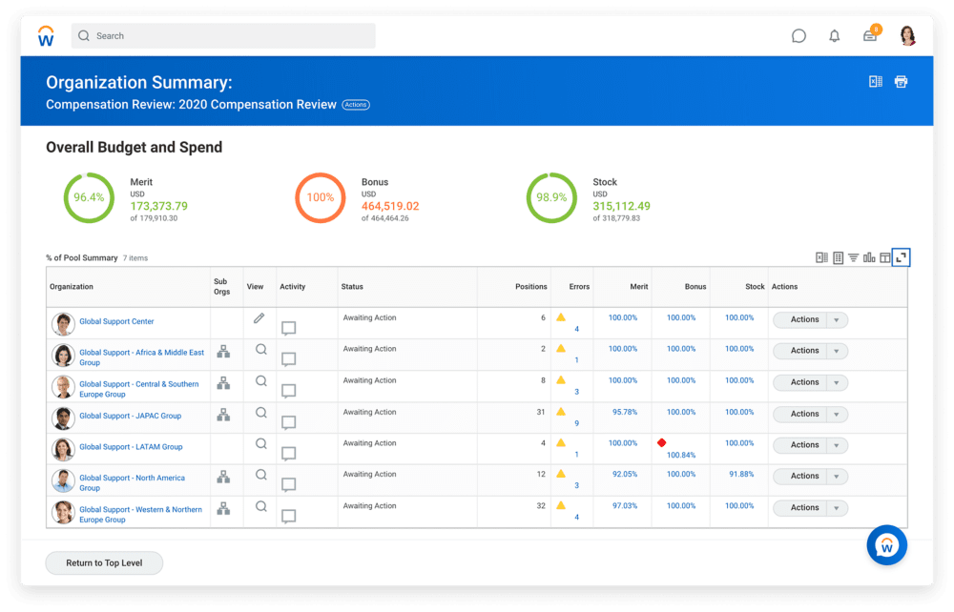
Task: Open the inbox with 8 items
Action: pos(870,36)
